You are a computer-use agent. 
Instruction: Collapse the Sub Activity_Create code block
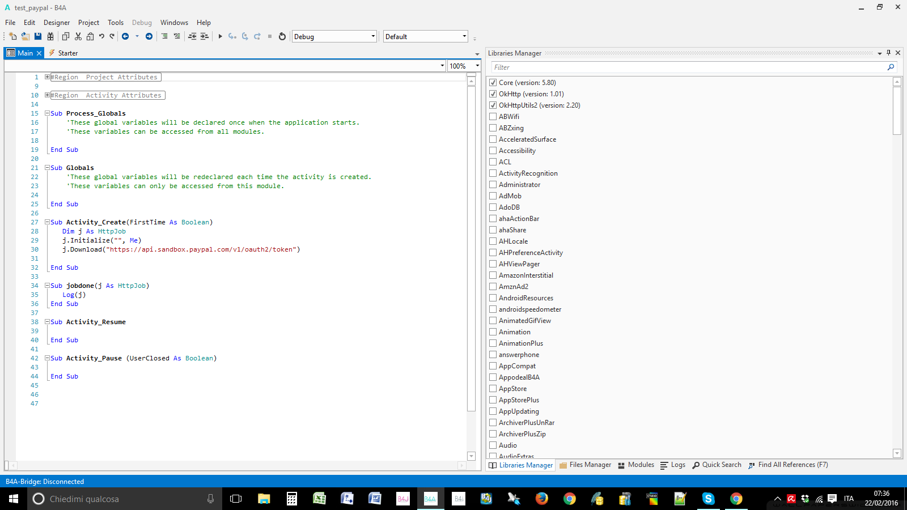click(x=48, y=222)
